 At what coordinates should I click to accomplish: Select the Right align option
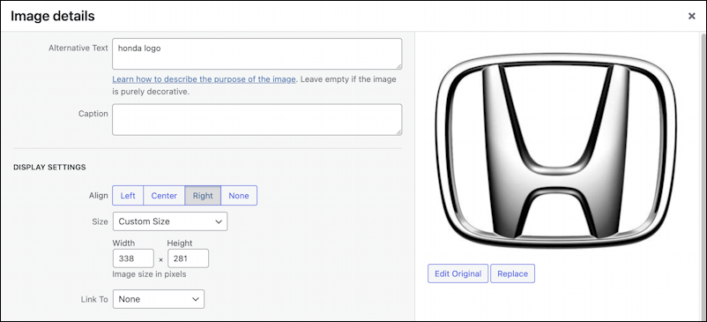pyautogui.click(x=203, y=196)
